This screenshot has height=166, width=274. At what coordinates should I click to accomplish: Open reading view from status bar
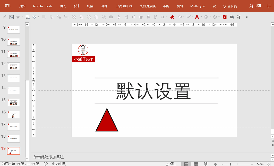click(x=205, y=164)
